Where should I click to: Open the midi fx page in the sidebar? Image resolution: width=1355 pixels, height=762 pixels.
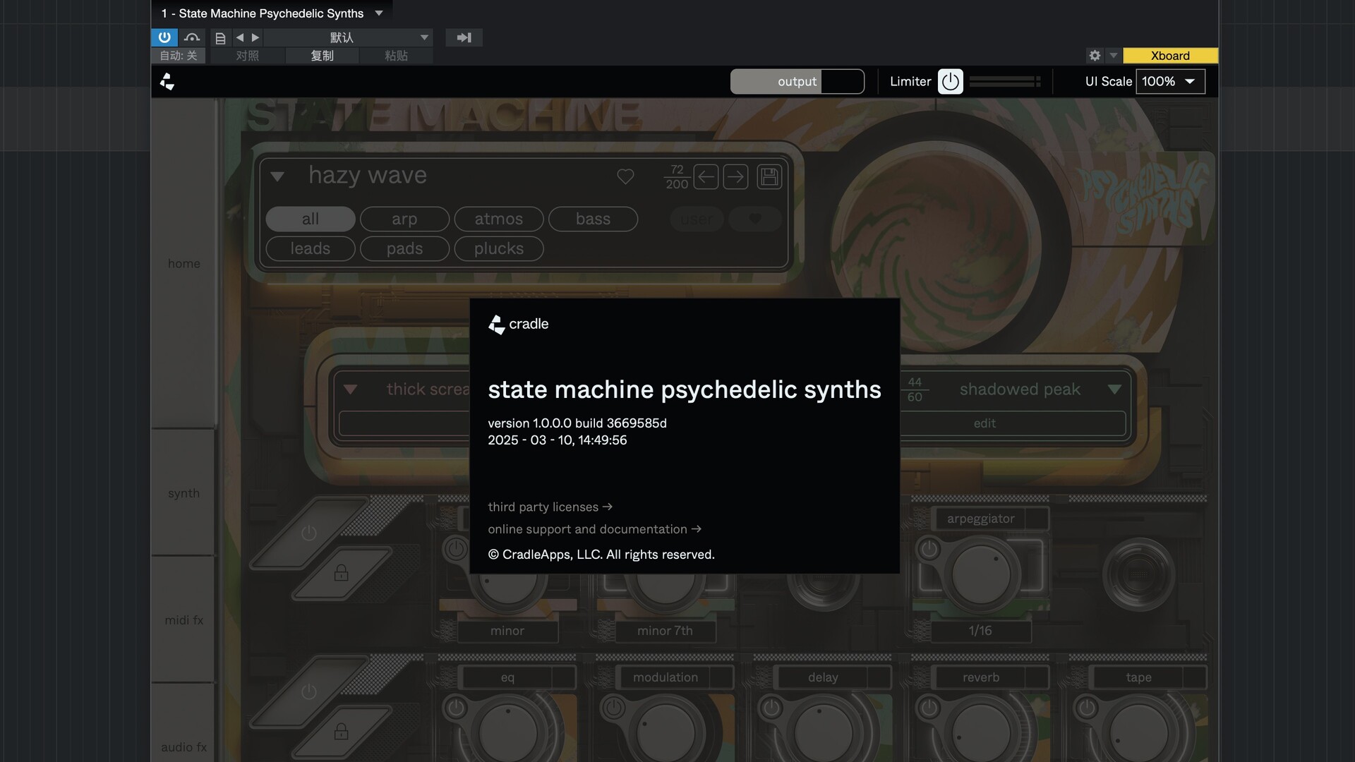(x=183, y=620)
